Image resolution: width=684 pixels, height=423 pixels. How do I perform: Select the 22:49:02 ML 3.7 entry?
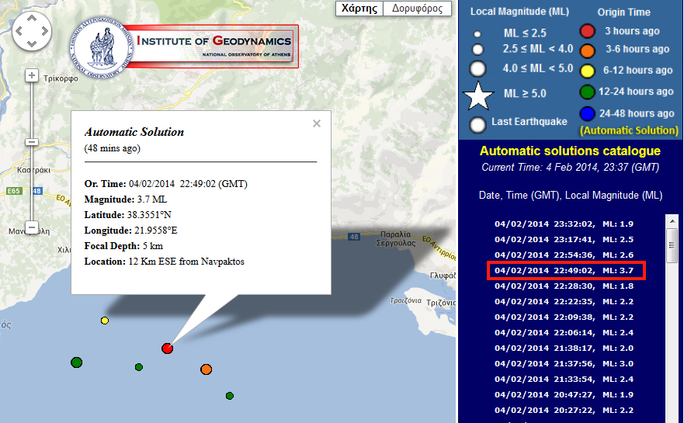565,270
